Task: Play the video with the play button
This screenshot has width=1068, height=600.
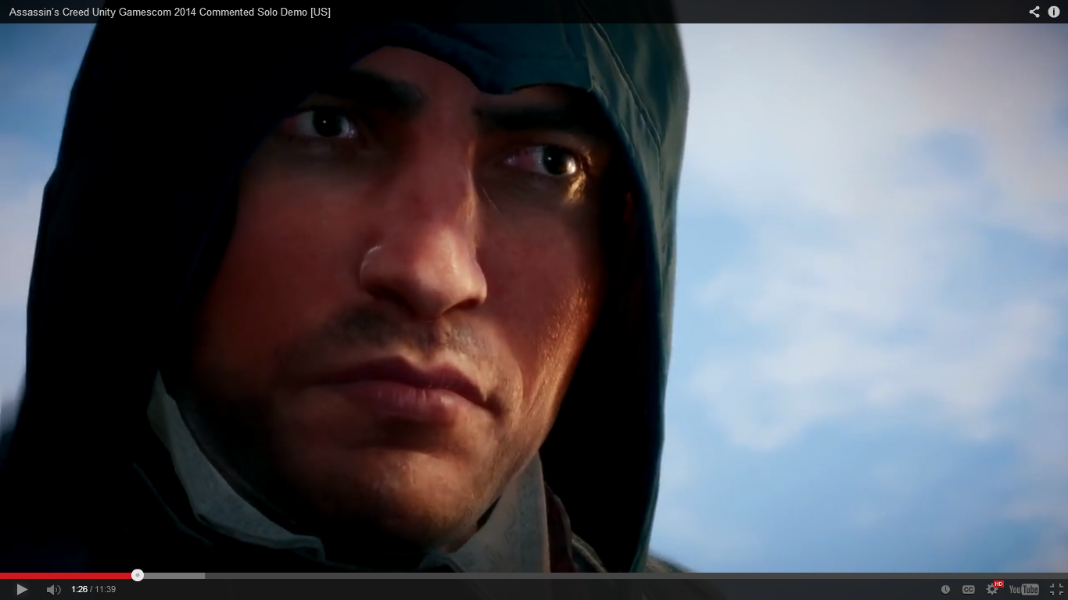Action: point(22,589)
